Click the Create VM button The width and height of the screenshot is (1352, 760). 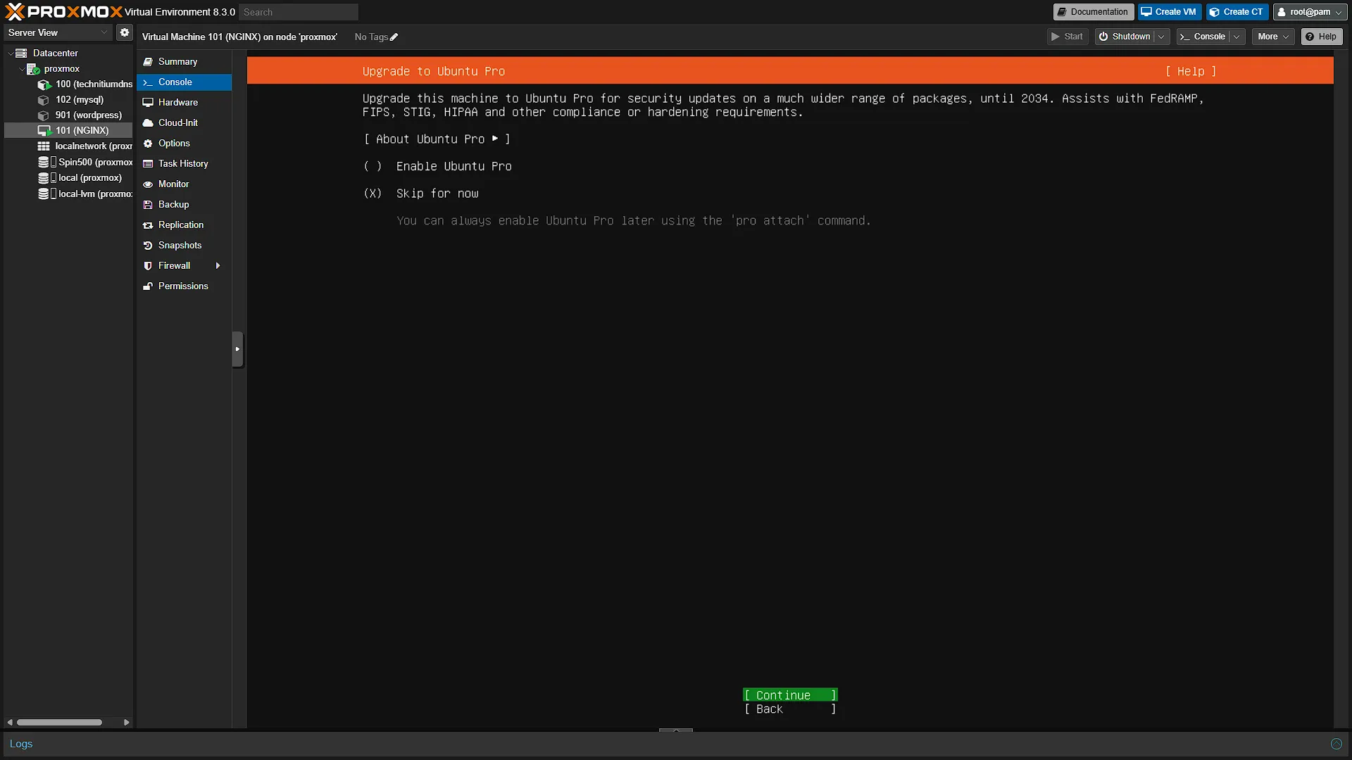tap(1169, 12)
